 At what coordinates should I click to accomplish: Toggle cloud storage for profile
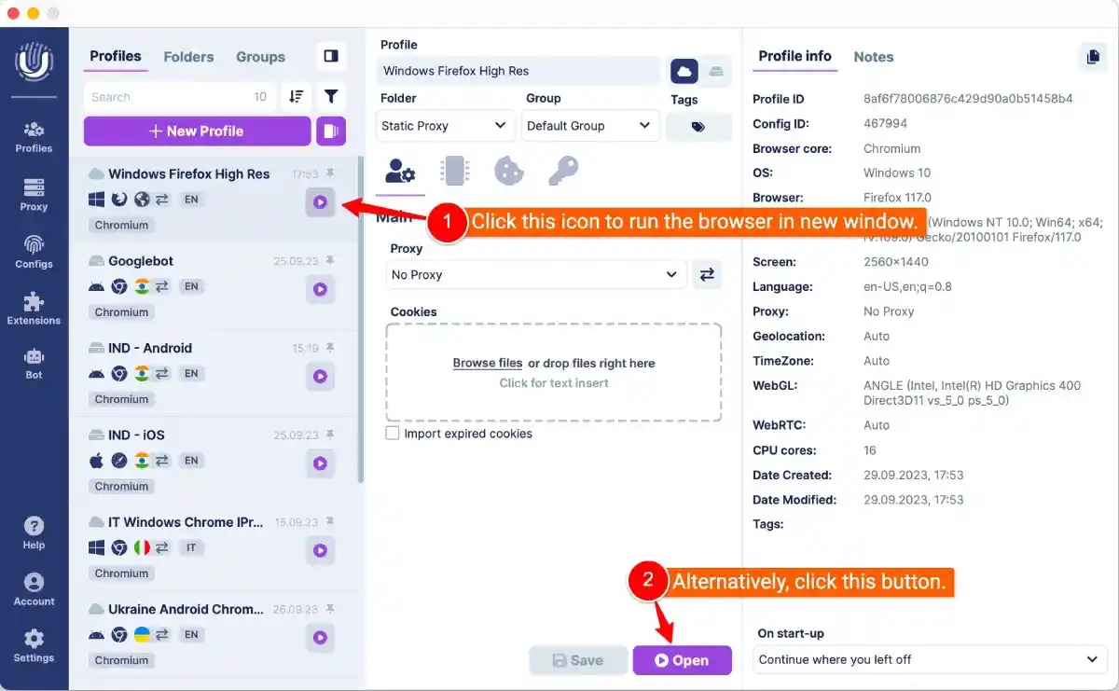pos(684,72)
